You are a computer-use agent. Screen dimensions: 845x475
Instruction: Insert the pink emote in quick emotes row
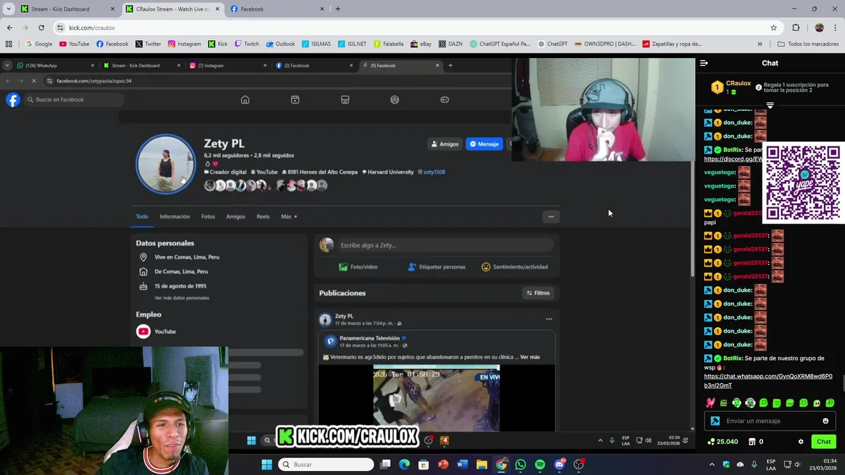click(710, 403)
